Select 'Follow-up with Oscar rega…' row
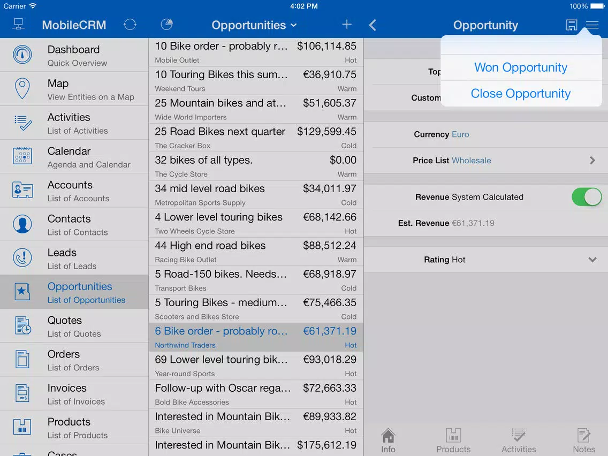Viewport: 608px width, 456px height. tap(256, 394)
